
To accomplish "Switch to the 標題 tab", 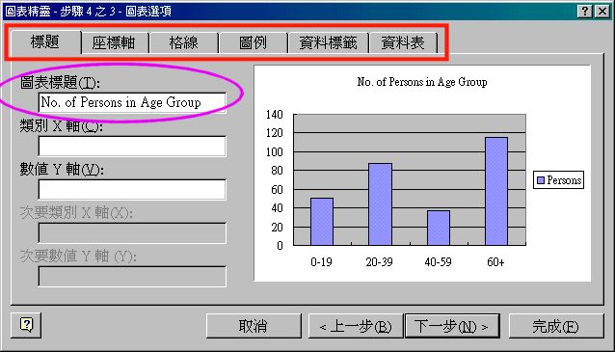I will [x=45, y=42].
